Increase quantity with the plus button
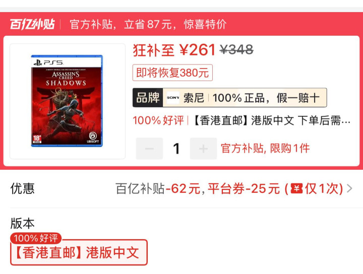 click(x=204, y=149)
